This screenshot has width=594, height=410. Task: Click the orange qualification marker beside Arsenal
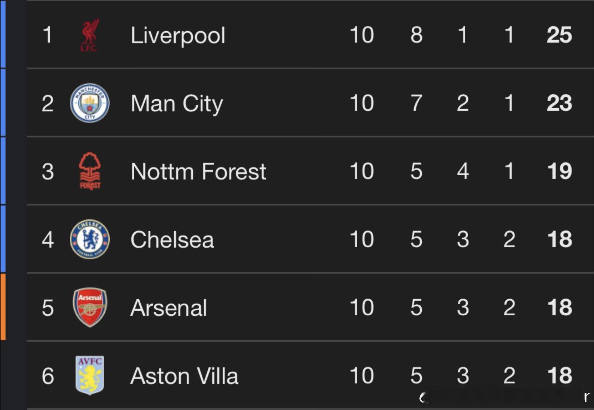pyautogui.click(x=3, y=307)
